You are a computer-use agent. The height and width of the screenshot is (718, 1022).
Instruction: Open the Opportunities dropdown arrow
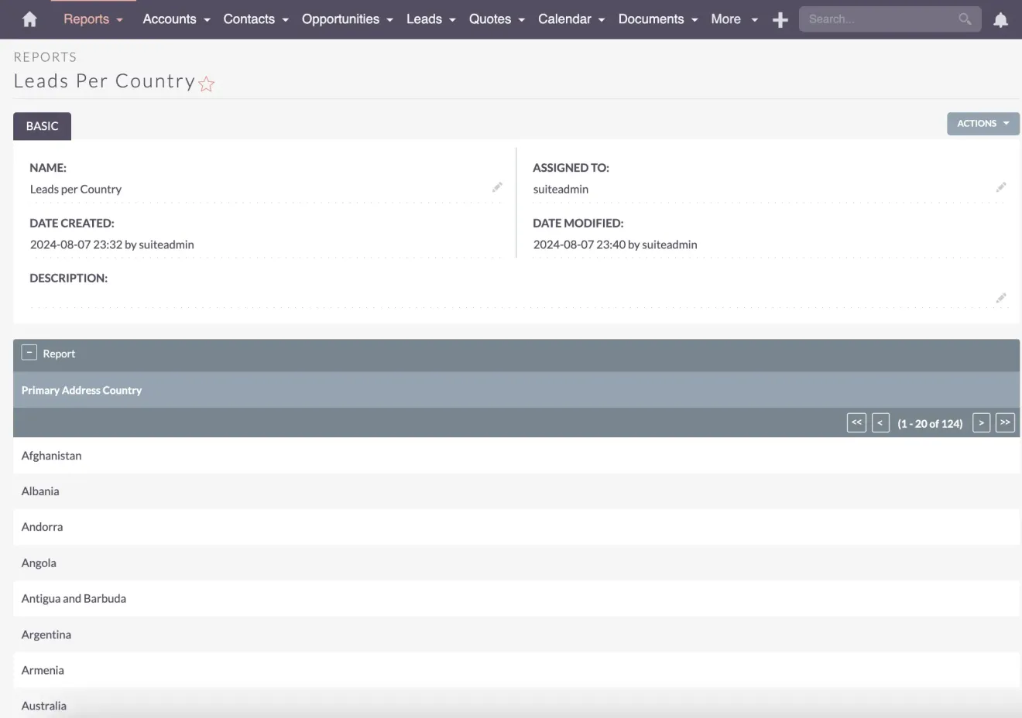(x=389, y=19)
